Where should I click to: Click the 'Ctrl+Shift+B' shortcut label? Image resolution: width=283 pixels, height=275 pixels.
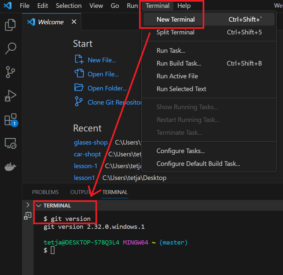(x=244, y=63)
